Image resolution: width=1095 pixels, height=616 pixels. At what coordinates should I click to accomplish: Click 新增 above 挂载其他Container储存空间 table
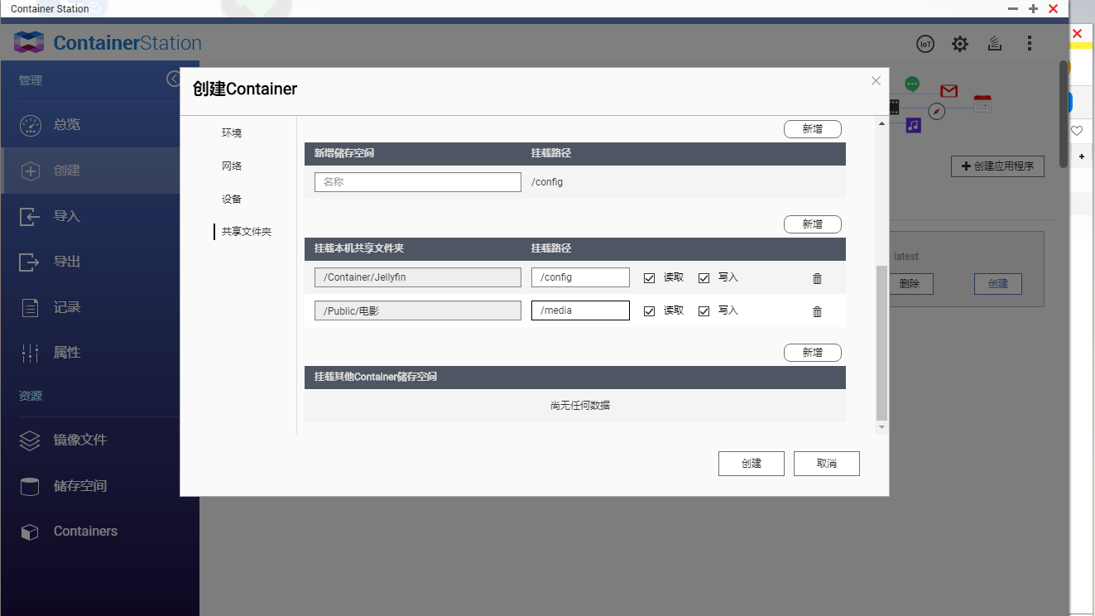pos(813,353)
